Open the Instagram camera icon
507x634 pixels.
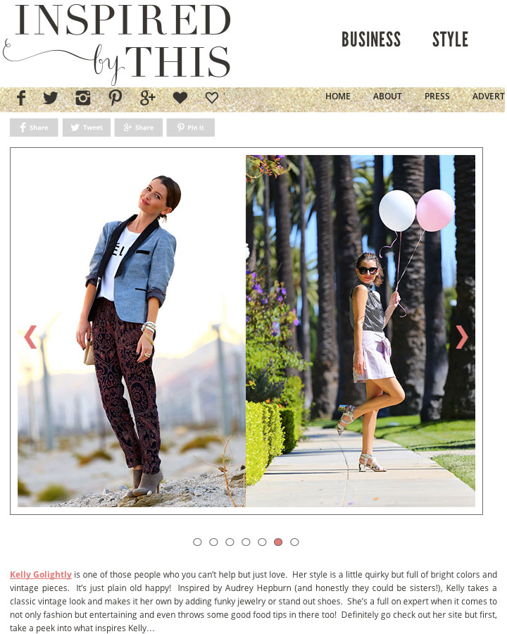tap(83, 98)
